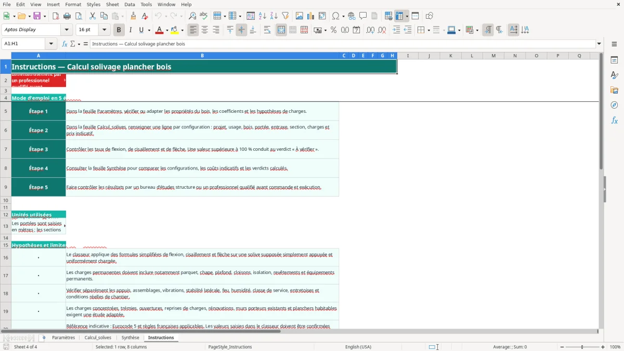Open the paste options dropdown arrow
This screenshot has width=624, height=351.
123,16
